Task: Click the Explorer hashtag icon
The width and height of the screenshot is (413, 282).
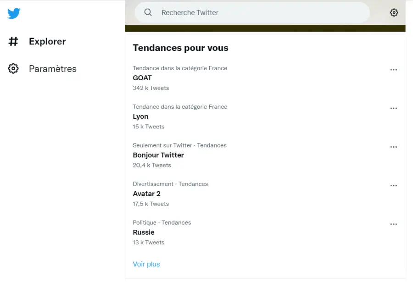Action: pos(13,41)
